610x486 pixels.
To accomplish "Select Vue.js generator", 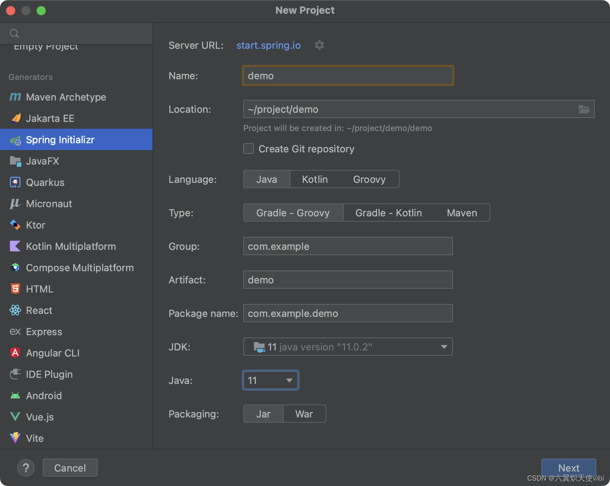I will click(76, 417).
